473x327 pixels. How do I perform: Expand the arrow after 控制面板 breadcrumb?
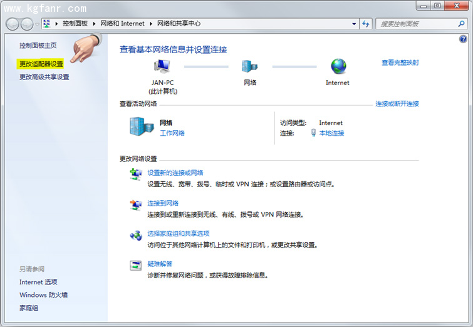[95, 24]
